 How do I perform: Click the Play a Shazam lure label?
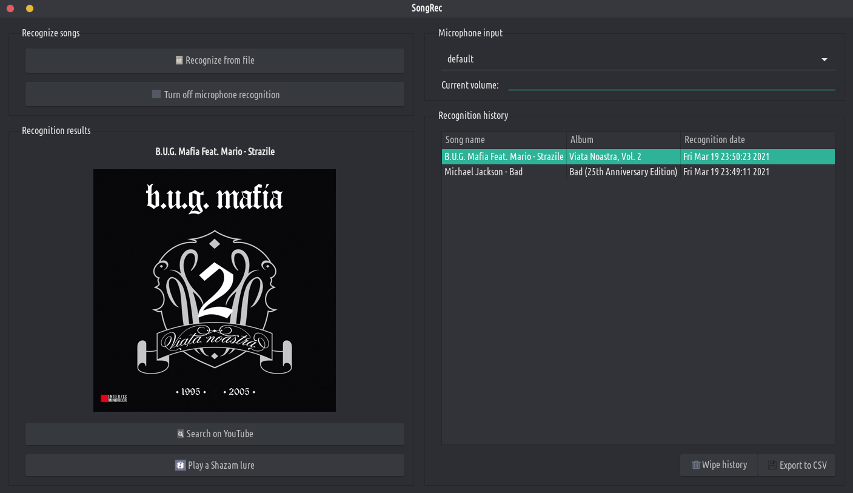point(221,466)
